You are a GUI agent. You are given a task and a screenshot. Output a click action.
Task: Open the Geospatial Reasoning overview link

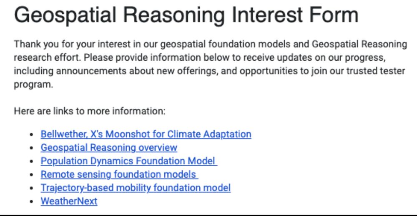(109, 148)
